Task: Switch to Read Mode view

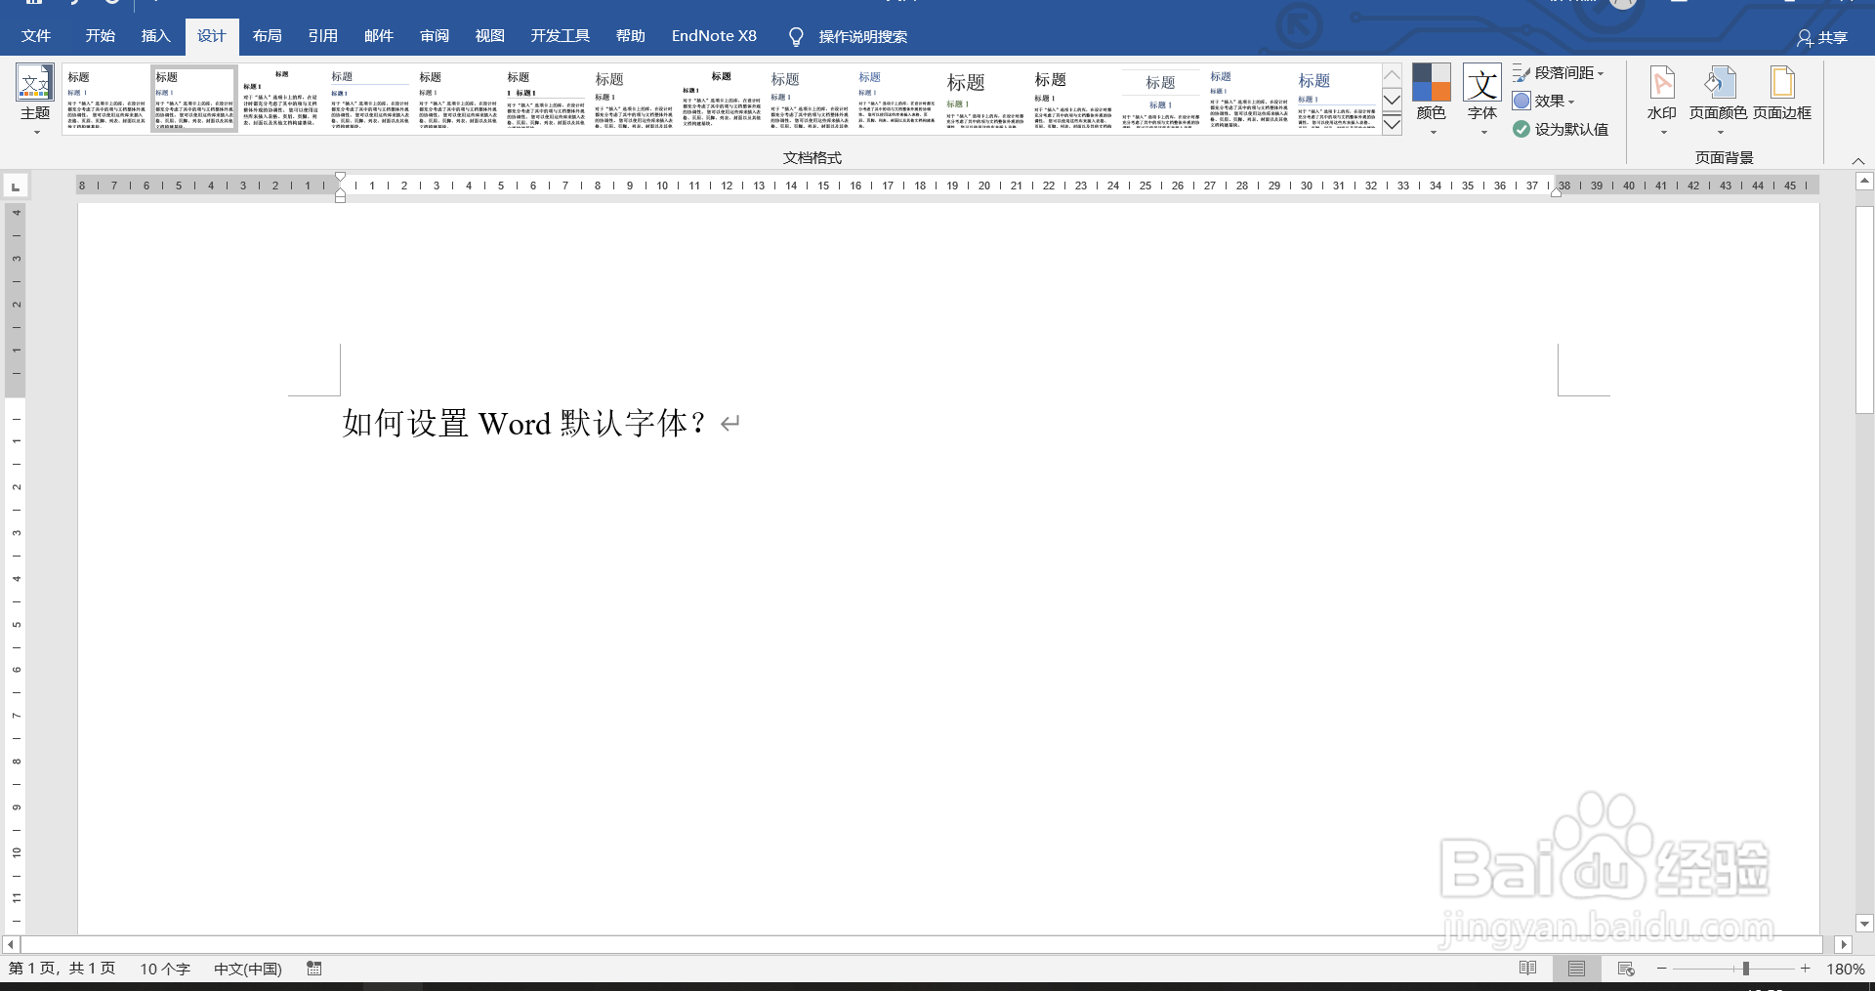Action: tap(1528, 969)
